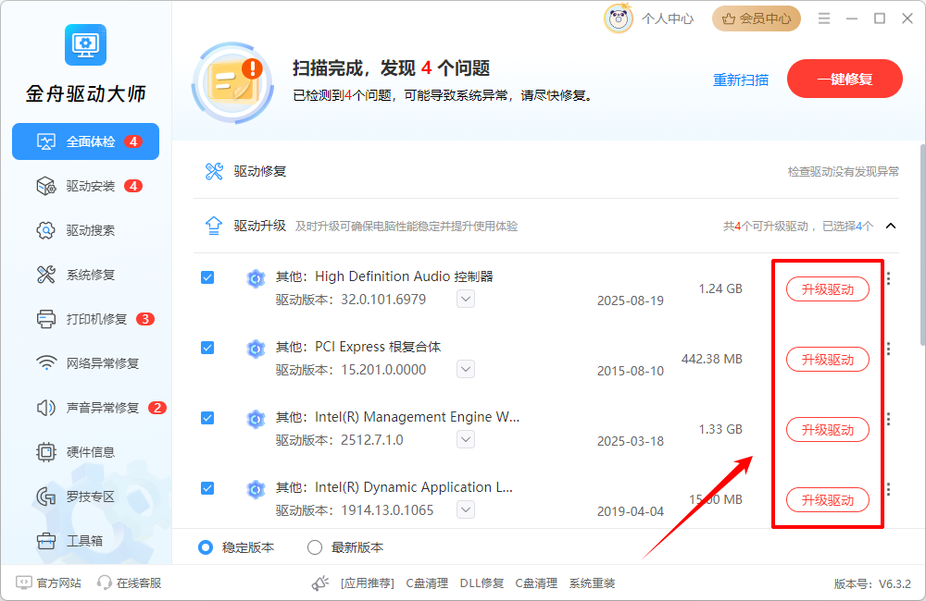The image size is (926, 601).
Task: Open the hamburger main menu
Action: (x=824, y=18)
